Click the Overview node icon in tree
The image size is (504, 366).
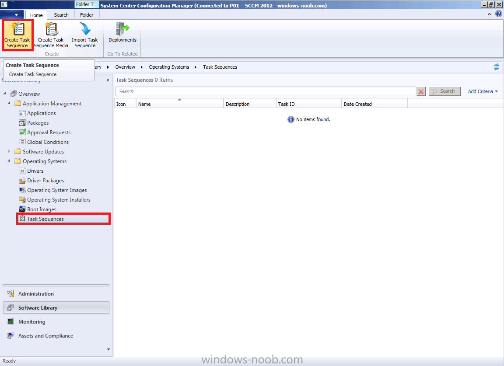click(14, 94)
